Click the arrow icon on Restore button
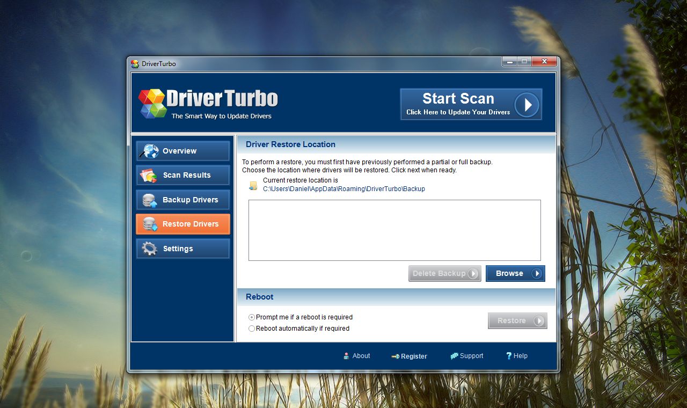The height and width of the screenshot is (408, 687). pos(539,321)
